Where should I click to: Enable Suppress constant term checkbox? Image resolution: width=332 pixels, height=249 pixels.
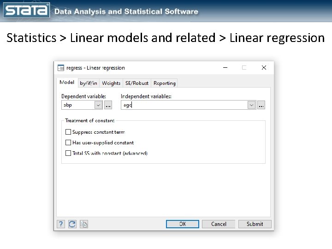(68, 132)
